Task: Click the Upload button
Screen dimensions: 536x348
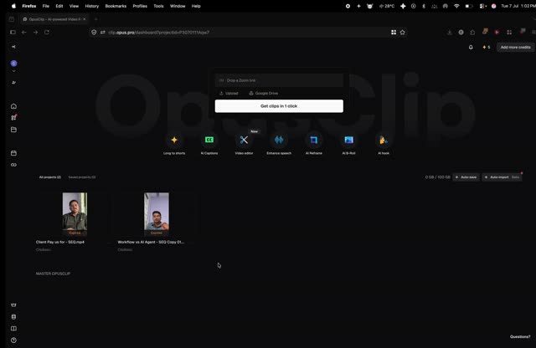Action: point(229,93)
